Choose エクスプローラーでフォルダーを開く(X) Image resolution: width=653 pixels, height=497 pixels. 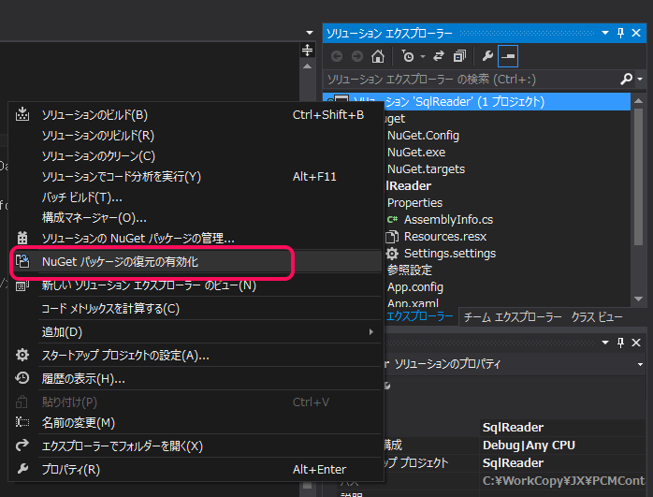tap(196, 446)
